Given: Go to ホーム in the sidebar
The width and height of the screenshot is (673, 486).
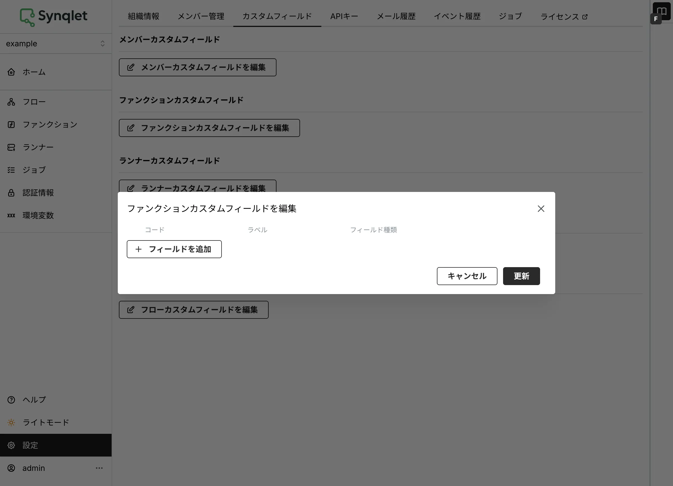Looking at the screenshot, I should (x=56, y=72).
